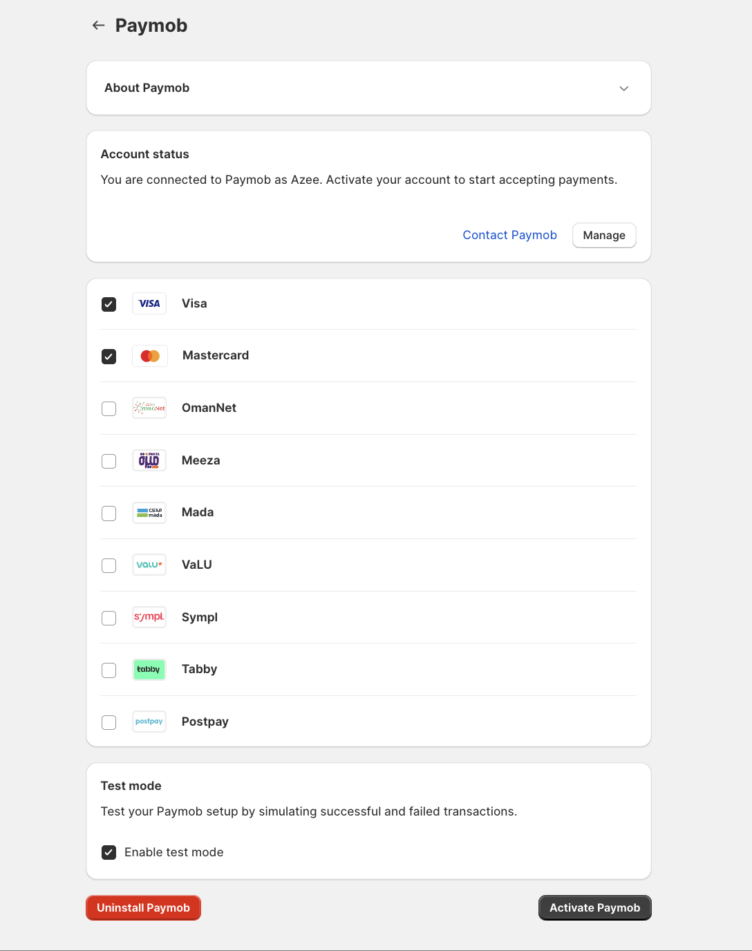Open the Contact Paymob link
Screen dimensions: 752x951
click(x=510, y=235)
